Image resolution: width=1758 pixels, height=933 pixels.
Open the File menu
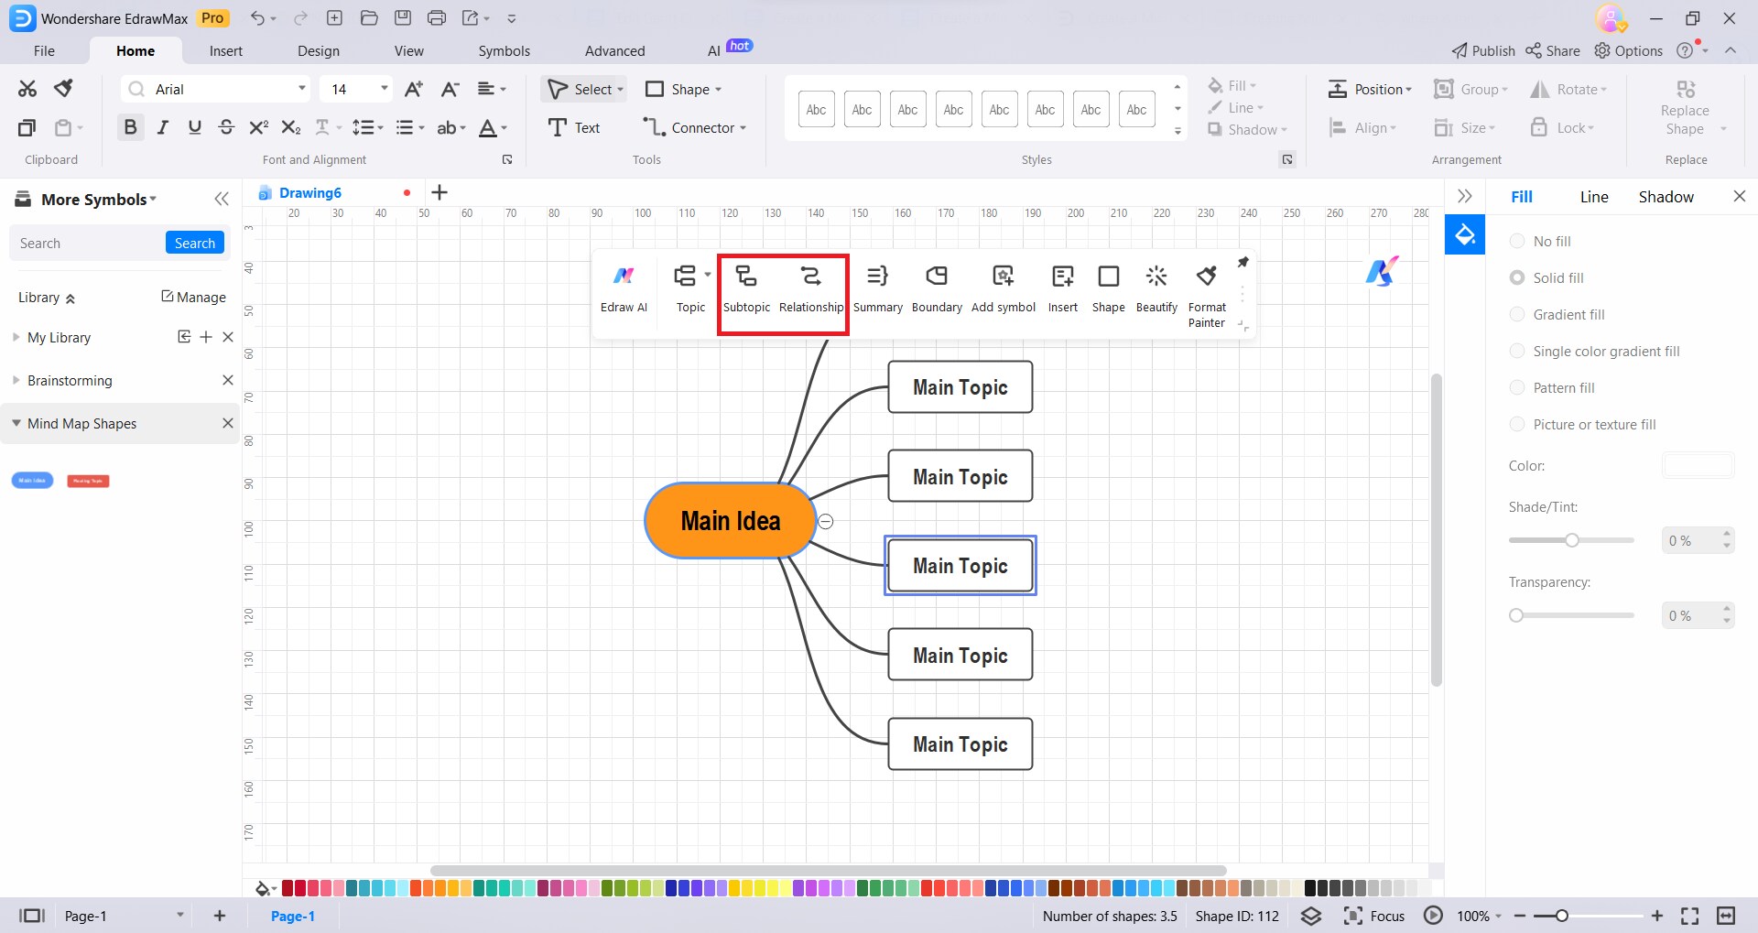click(x=44, y=50)
